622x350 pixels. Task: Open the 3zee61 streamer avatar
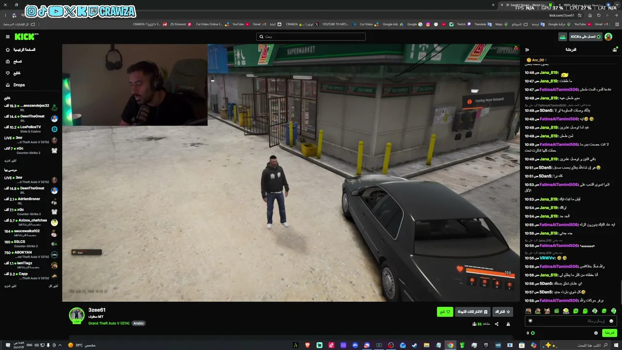(x=77, y=315)
